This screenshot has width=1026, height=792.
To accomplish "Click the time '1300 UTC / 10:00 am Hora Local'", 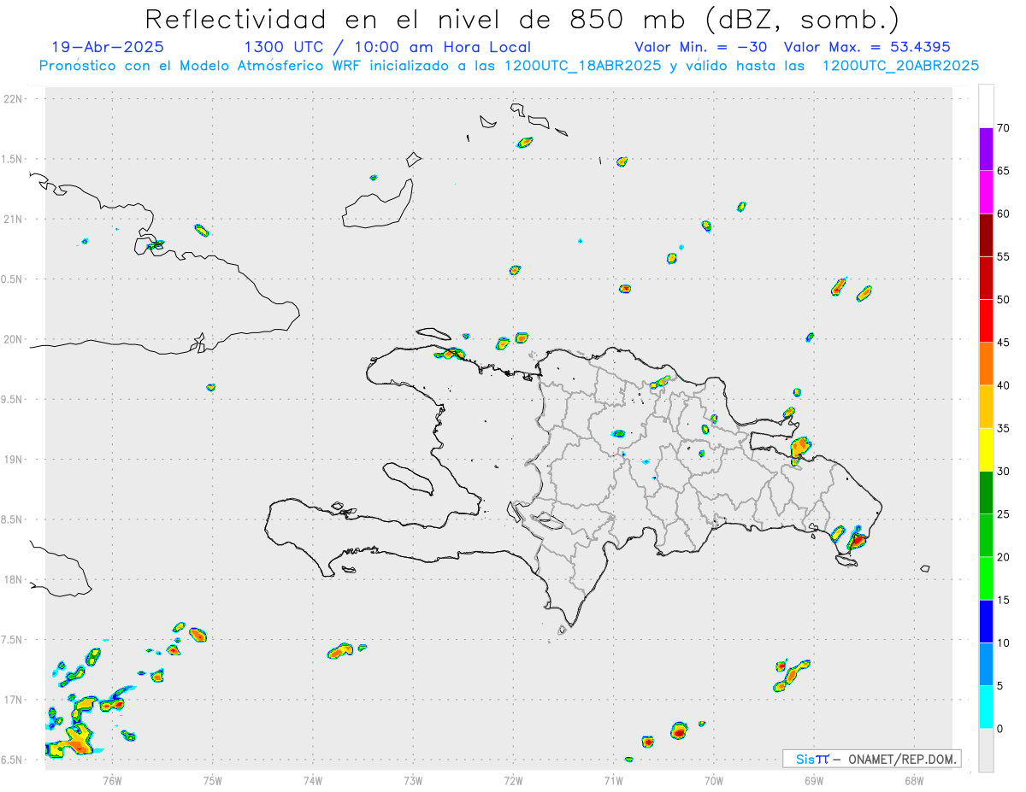I will [x=387, y=47].
